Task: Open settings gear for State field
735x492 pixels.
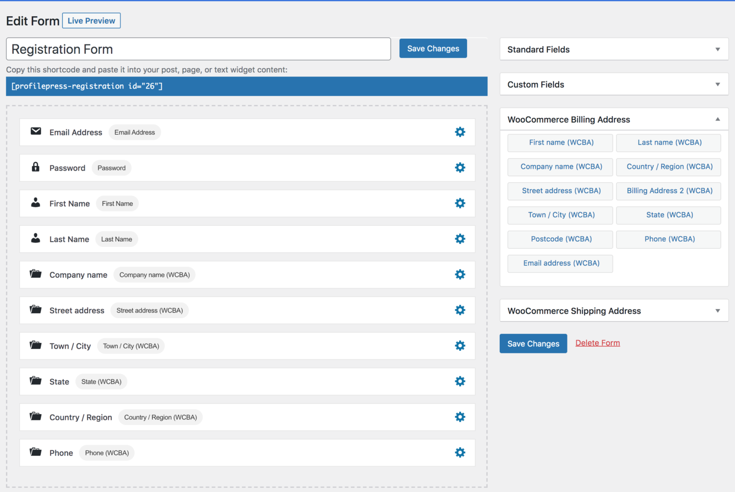Action: point(460,381)
